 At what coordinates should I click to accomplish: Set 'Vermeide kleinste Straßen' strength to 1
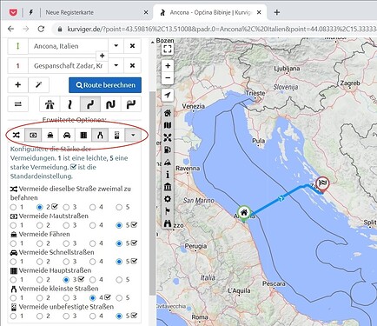13,297
